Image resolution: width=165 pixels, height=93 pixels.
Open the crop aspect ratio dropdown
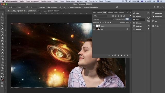point(12,7)
